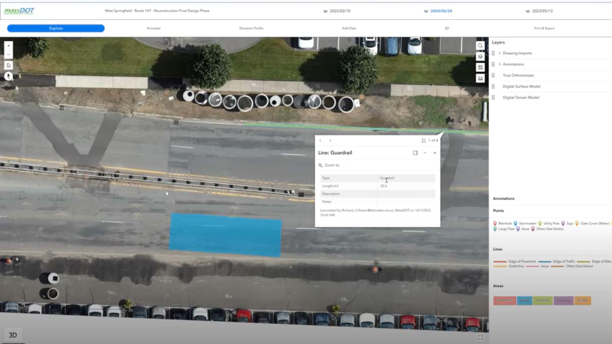Go to the next feature in the popup
The height and width of the screenshot is (344, 612).
pos(330,141)
